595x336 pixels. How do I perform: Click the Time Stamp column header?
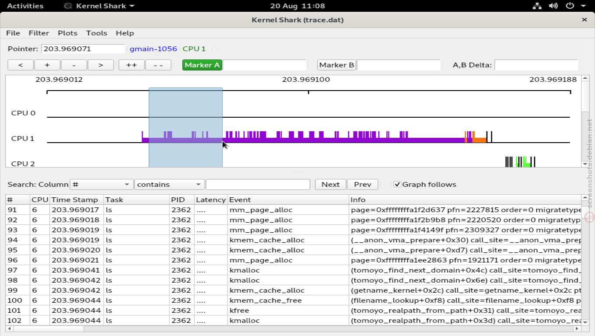tap(77, 199)
